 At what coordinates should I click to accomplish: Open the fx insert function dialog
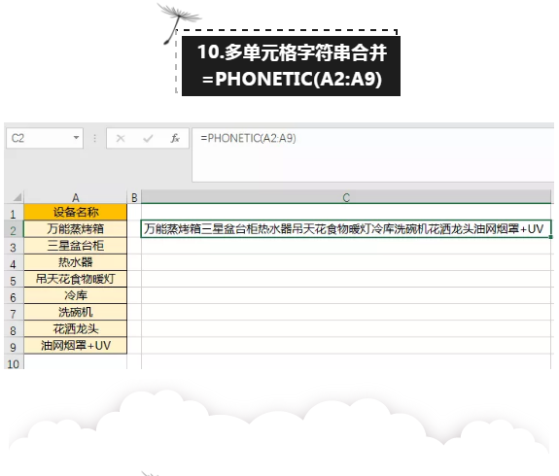pos(175,138)
